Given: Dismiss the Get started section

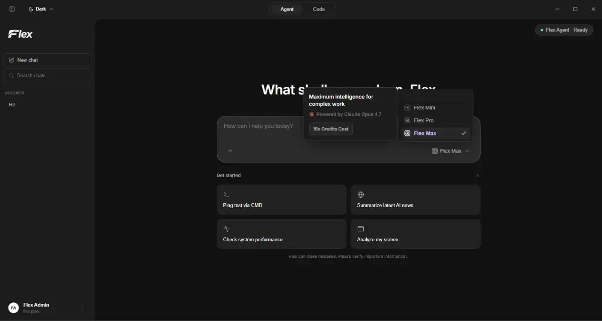Looking at the screenshot, I should tap(478, 176).
